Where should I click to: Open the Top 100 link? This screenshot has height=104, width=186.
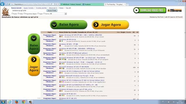click(68, 8)
